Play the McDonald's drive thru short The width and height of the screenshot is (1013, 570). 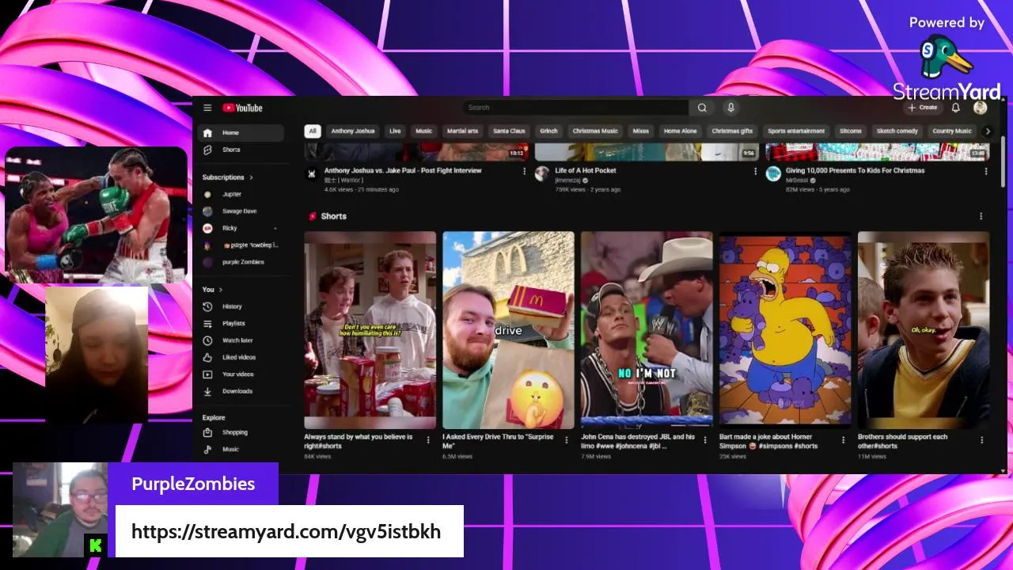508,329
